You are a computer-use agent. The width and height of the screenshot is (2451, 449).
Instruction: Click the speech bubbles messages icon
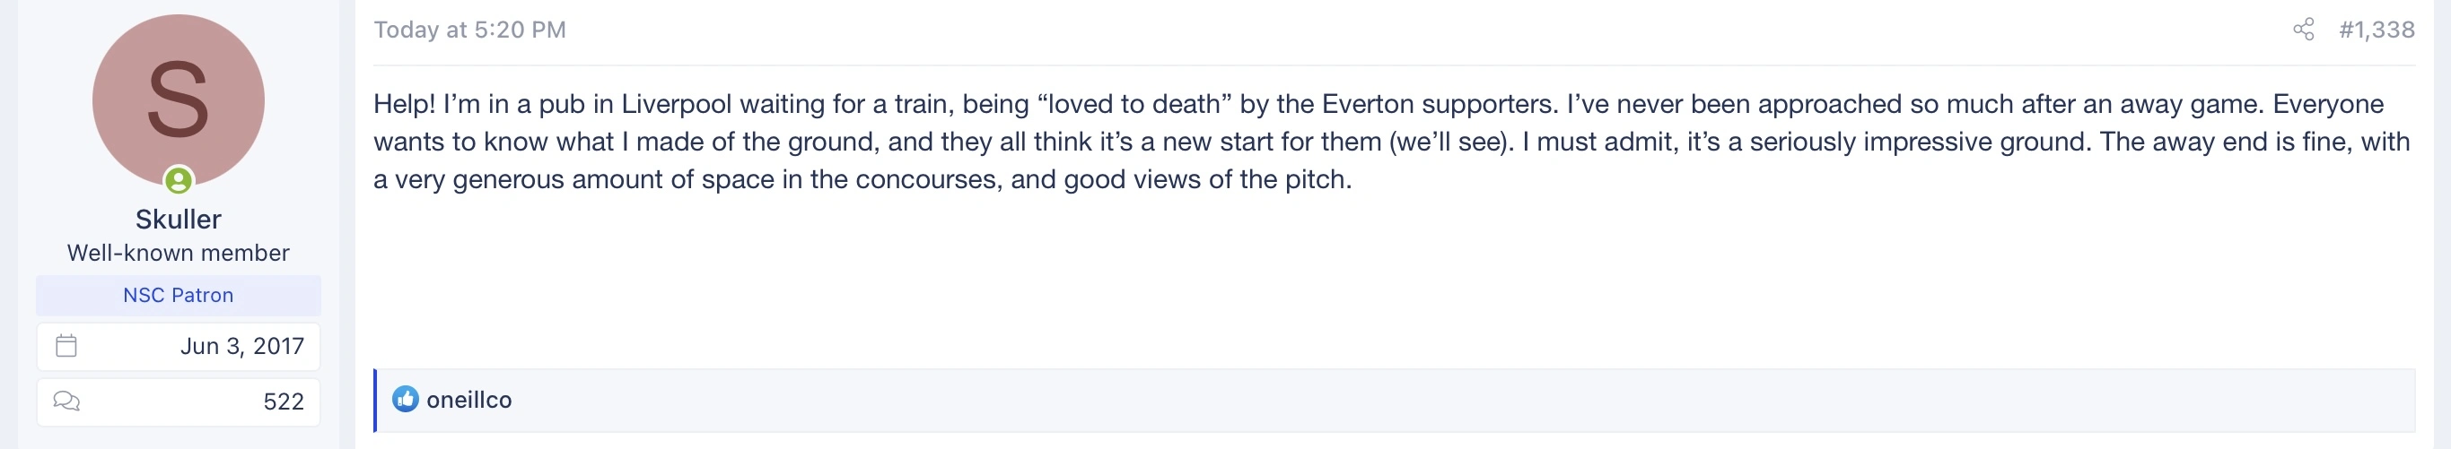pos(66,401)
